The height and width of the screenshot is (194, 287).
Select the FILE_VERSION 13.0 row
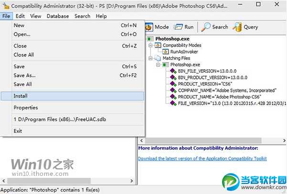[x=232, y=103]
